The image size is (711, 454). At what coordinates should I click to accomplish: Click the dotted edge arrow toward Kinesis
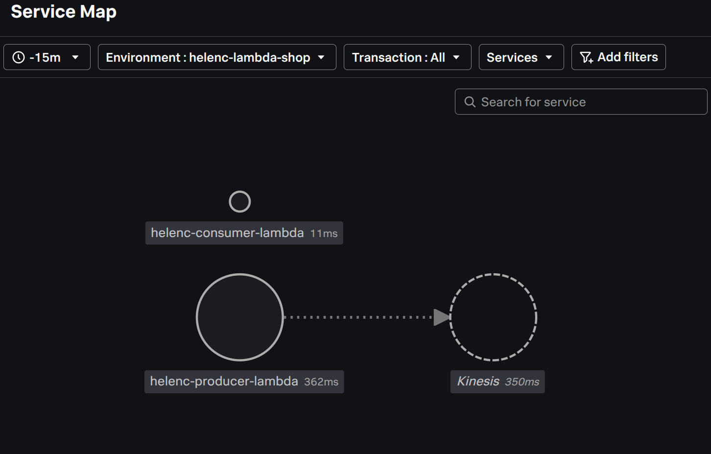click(367, 317)
